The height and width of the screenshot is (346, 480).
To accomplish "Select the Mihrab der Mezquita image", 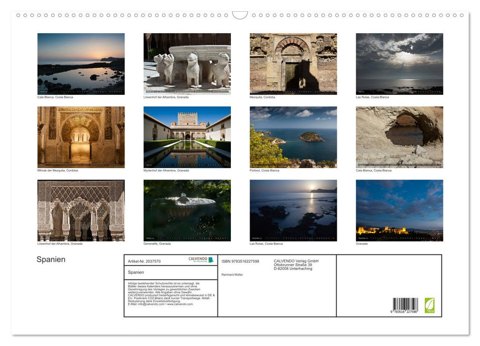I will tap(81, 136).
